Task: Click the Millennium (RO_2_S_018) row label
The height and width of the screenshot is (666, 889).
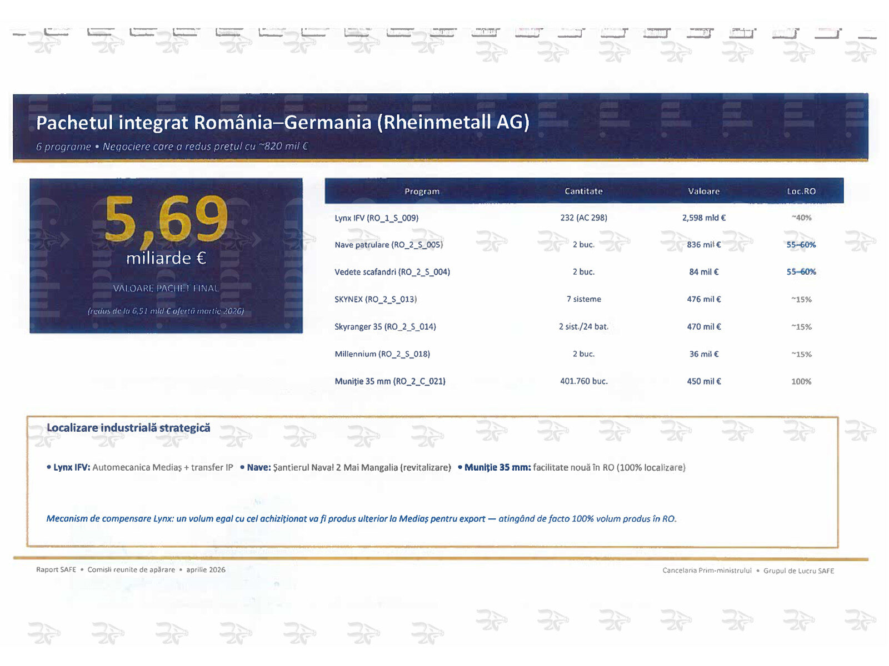Action: [382, 354]
